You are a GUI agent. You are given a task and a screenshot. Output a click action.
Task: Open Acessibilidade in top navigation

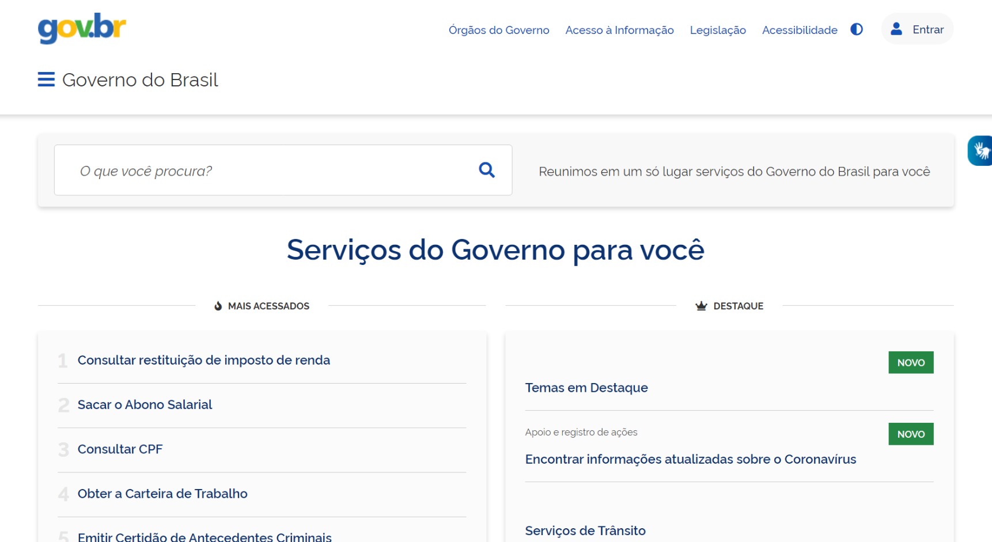point(800,30)
